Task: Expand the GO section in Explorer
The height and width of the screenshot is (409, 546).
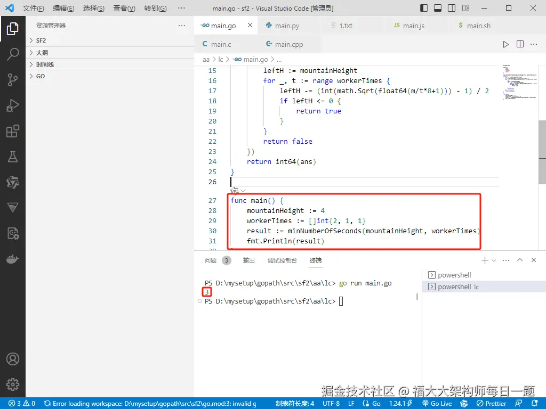Action: [110, 76]
